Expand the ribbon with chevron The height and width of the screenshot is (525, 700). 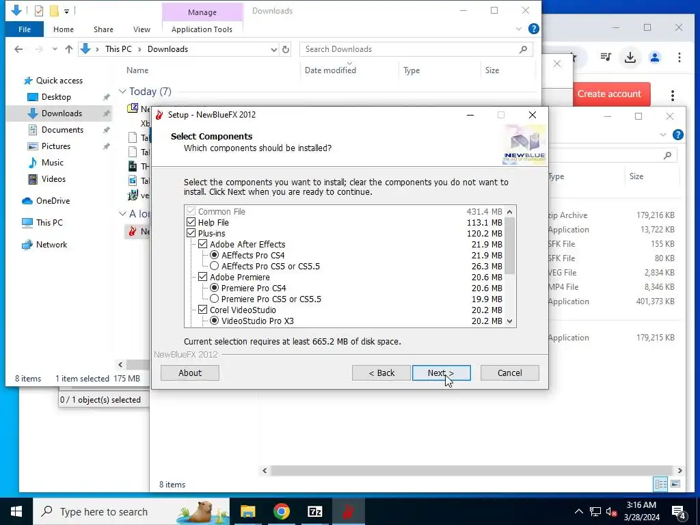(519, 29)
